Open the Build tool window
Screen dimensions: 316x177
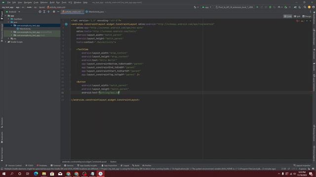point(136,166)
